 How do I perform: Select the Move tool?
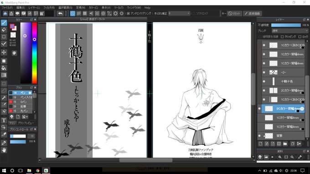(4, 52)
